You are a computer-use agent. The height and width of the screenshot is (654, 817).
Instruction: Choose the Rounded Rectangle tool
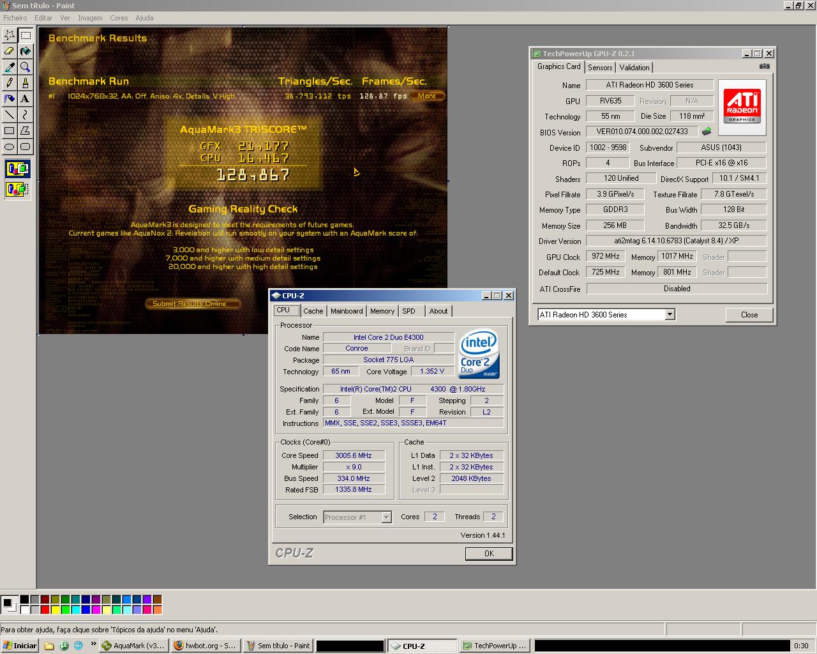point(26,146)
